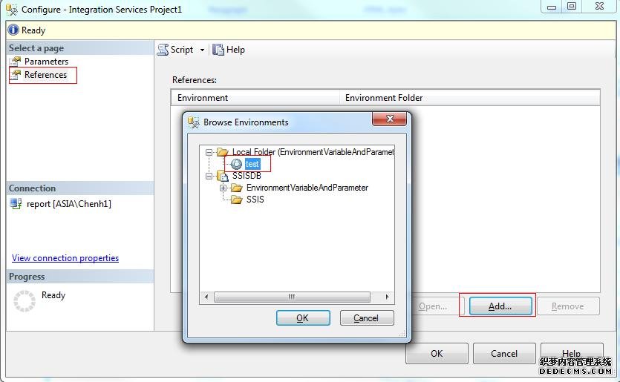Image resolution: width=620 pixels, height=382 pixels.
Task: Click the EnvironmentVariableAndParameter folder icon under SSISDB
Action: click(237, 188)
